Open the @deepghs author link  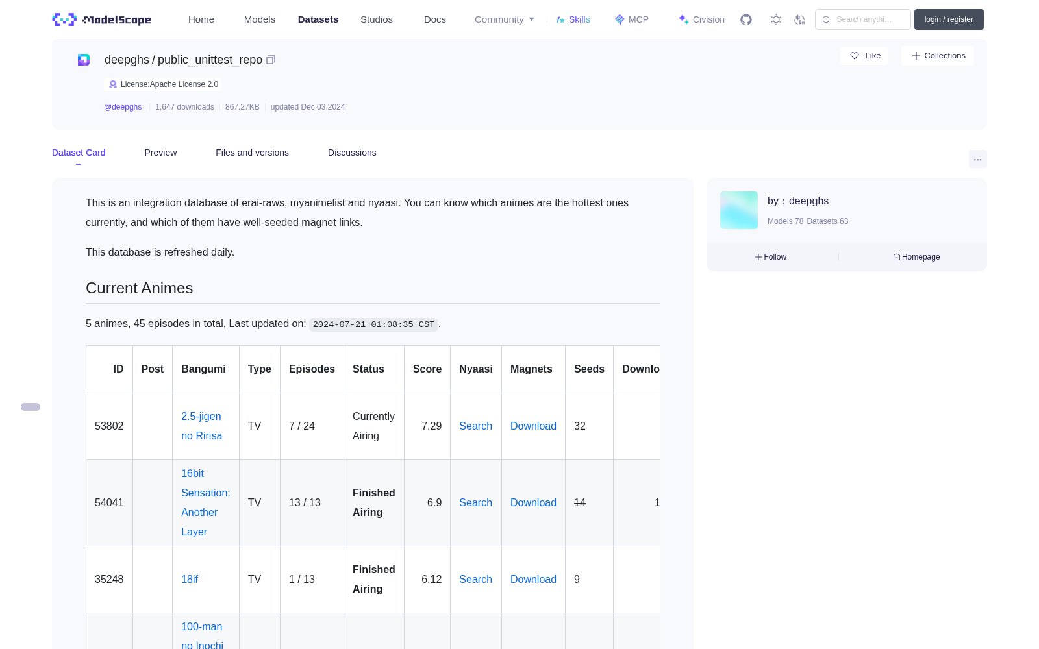tap(123, 107)
